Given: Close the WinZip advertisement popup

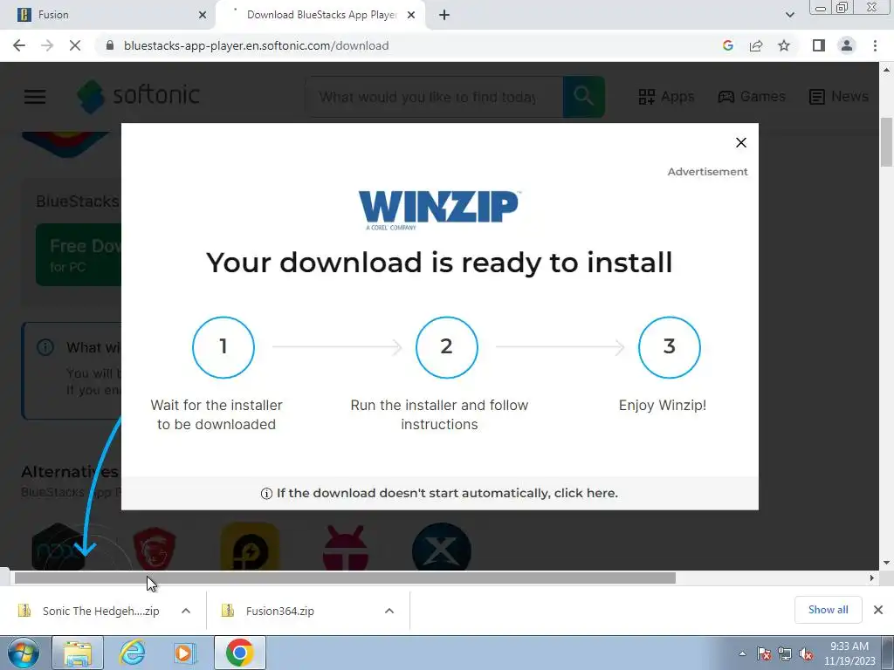Looking at the screenshot, I should (x=740, y=142).
